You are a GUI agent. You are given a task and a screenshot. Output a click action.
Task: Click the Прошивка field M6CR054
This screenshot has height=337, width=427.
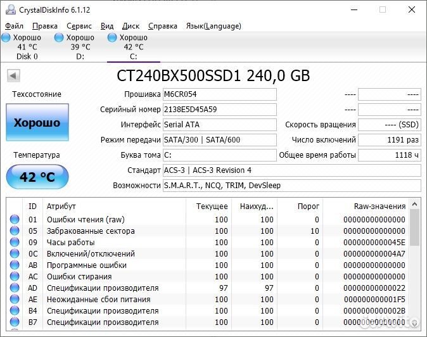pyautogui.click(x=220, y=94)
